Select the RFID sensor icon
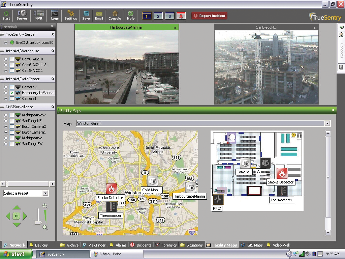The width and height of the screenshot is (345, 259). (218, 199)
